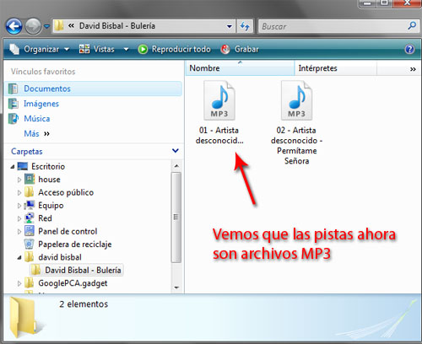The width and height of the screenshot is (422, 344).
Task: Click the magnifier search icon
Action: [x=412, y=26]
